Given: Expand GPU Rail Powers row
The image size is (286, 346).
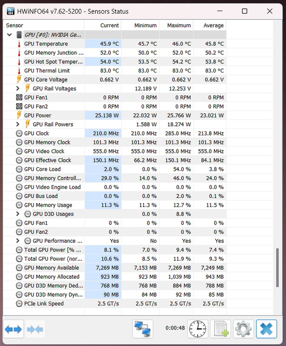Looking at the screenshot, I should (18, 124).
